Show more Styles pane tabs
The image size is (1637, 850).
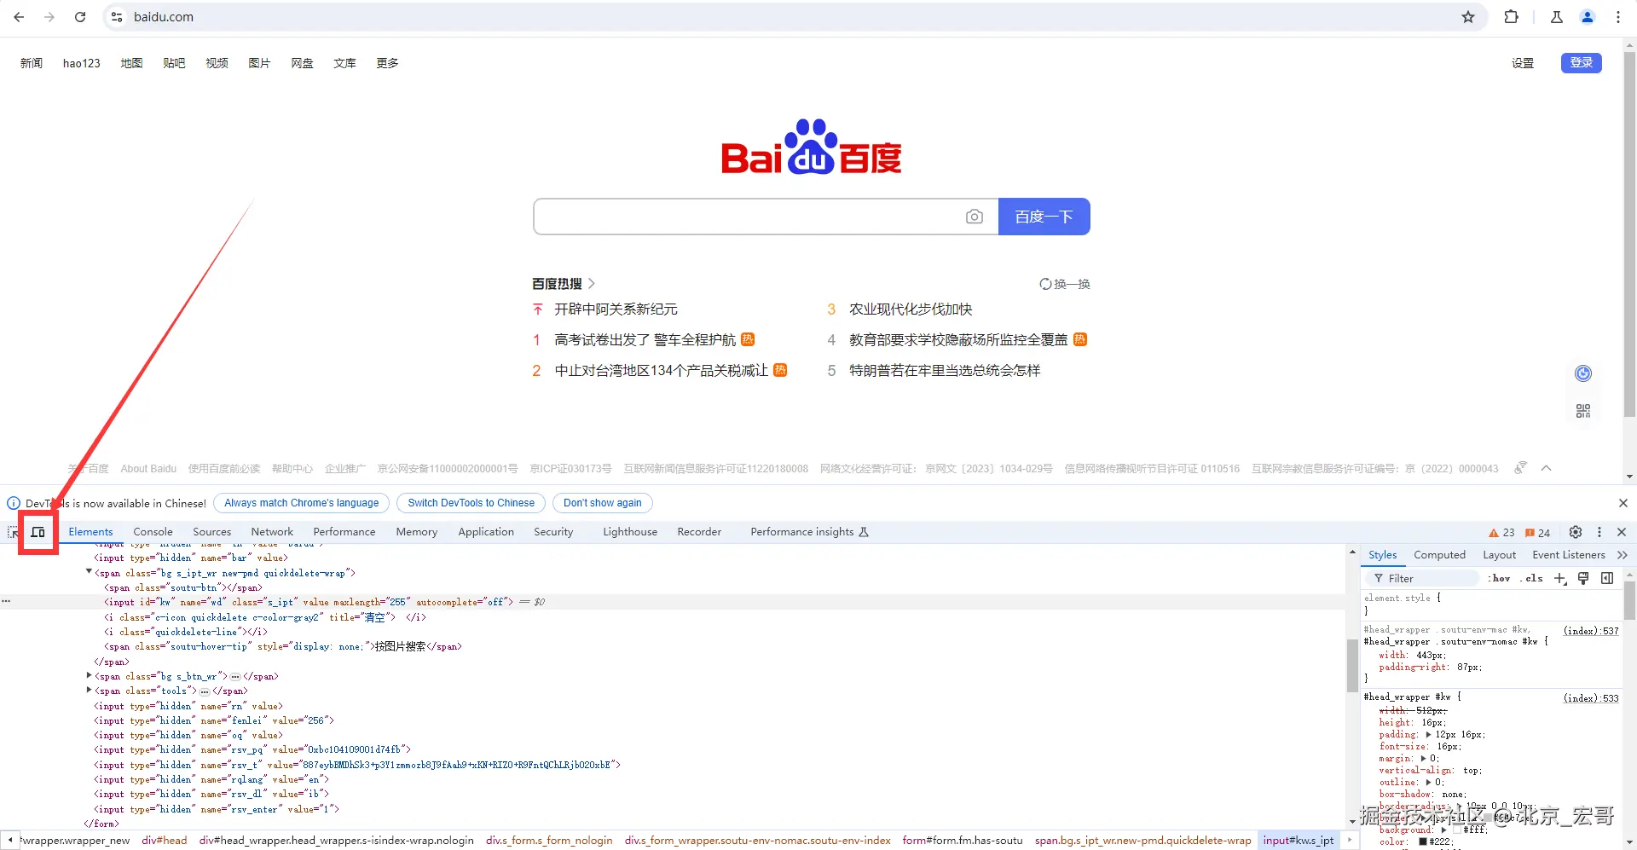(x=1623, y=555)
